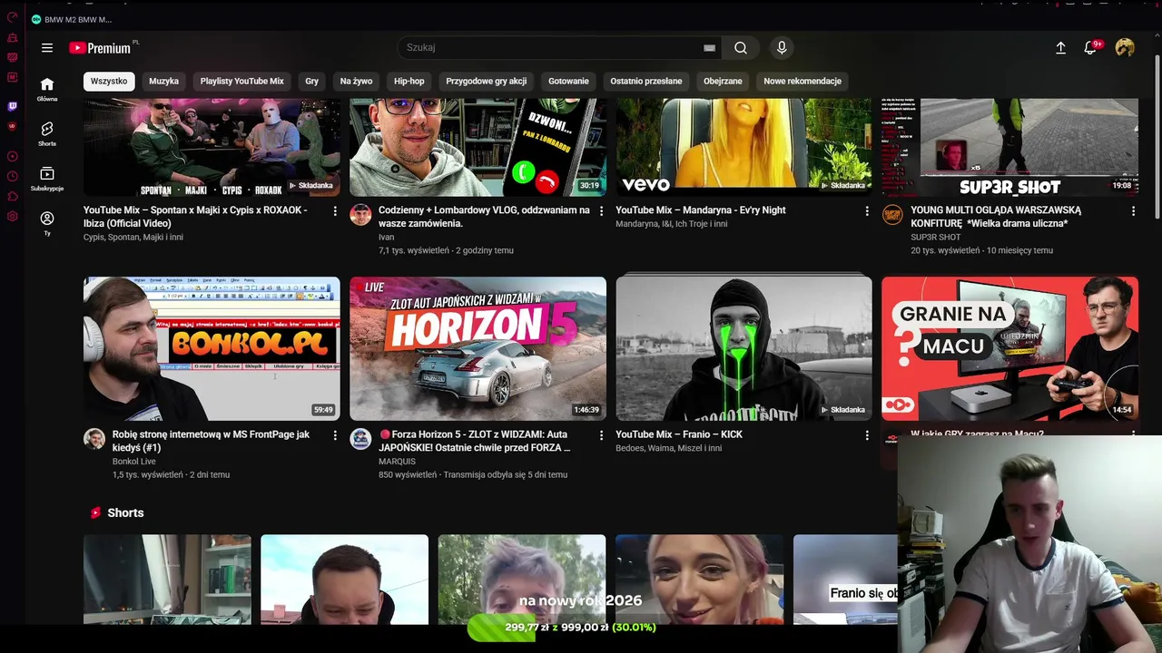The height and width of the screenshot is (653, 1162).
Task: Open more options for Lombardowy VLOG video
Action: tap(601, 211)
